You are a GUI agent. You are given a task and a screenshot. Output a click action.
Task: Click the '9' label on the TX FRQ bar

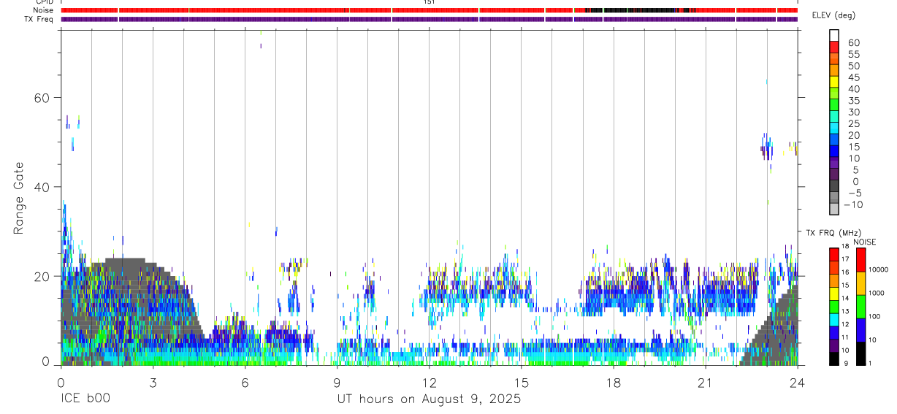845,363
